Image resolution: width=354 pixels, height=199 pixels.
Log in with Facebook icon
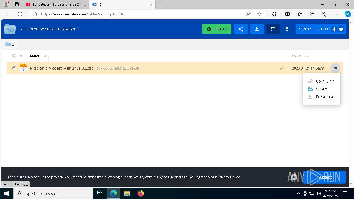(334, 29)
